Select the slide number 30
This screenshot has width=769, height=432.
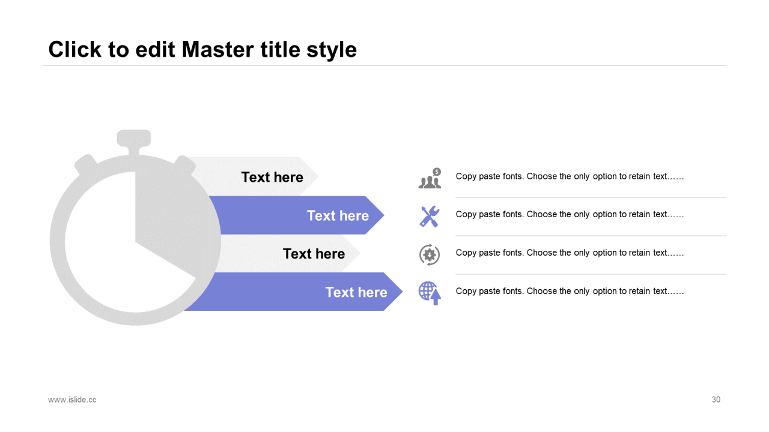coord(716,400)
